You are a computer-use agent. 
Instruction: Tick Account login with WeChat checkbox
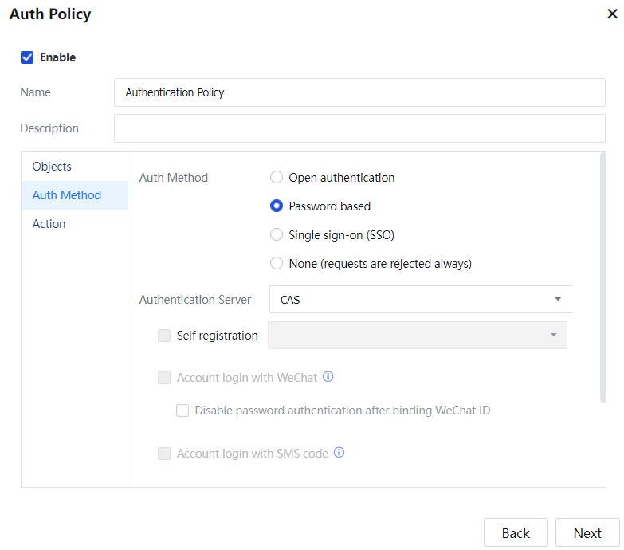(x=164, y=378)
